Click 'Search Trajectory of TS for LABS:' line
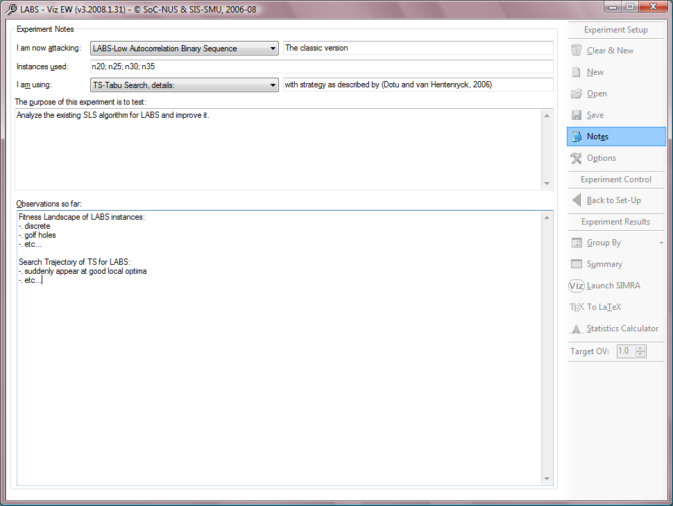673x506 pixels. [74, 262]
